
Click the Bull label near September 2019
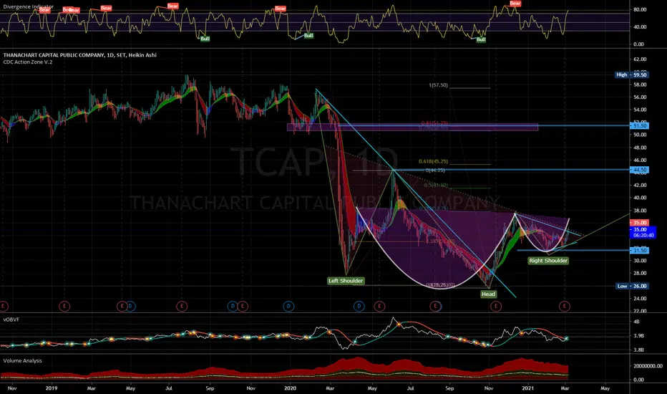click(205, 39)
